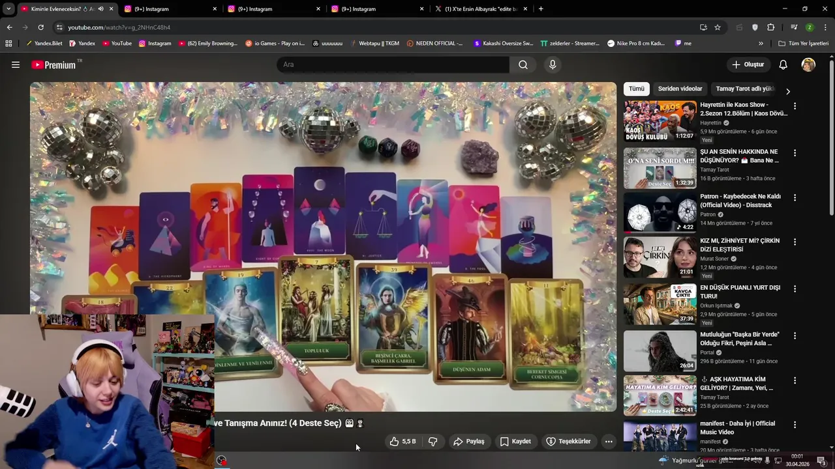Open options for manifest Daha İyi video
The height and width of the screenshot is (469, 835).
tap(795, 425)
